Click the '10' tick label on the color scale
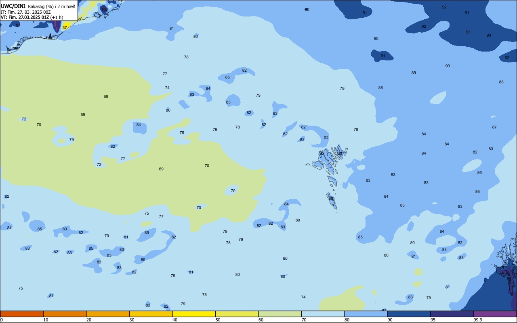517x323 pixels. 46,320
